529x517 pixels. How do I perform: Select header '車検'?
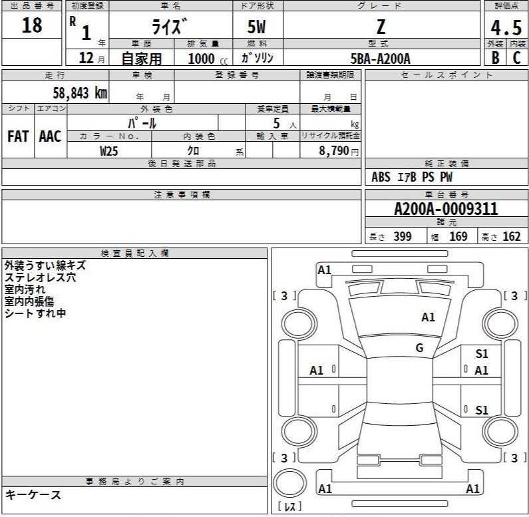[142, 75]
